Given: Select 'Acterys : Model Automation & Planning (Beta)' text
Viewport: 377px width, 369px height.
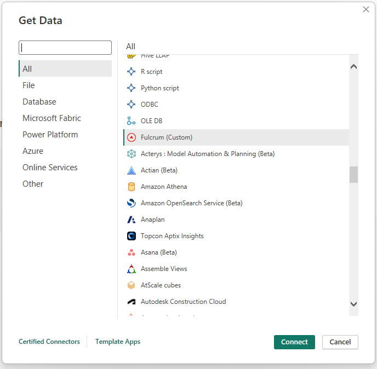Looking at the screenshot, I should click(208, 154).
